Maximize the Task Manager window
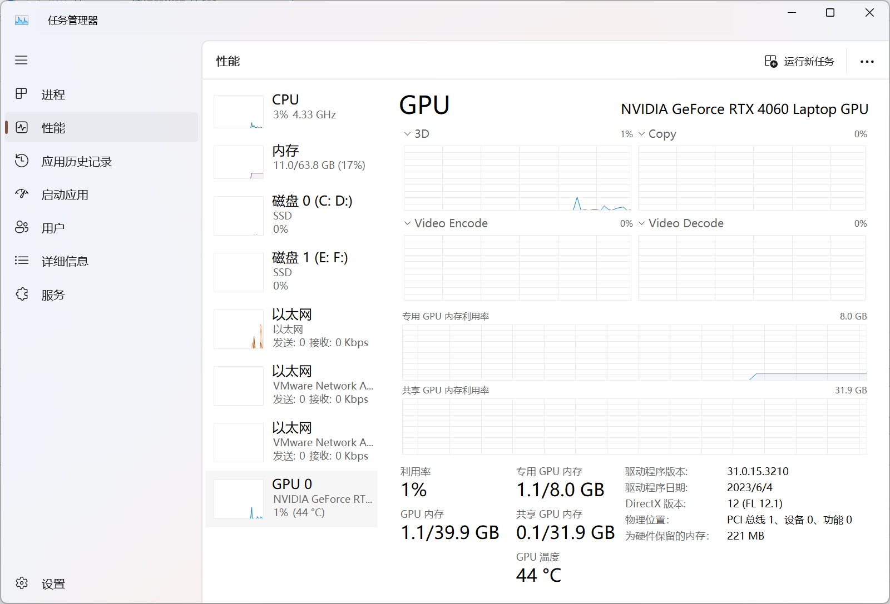Viewport: 890px width, 604px height. pyautogui.click(x=830, y=12)
